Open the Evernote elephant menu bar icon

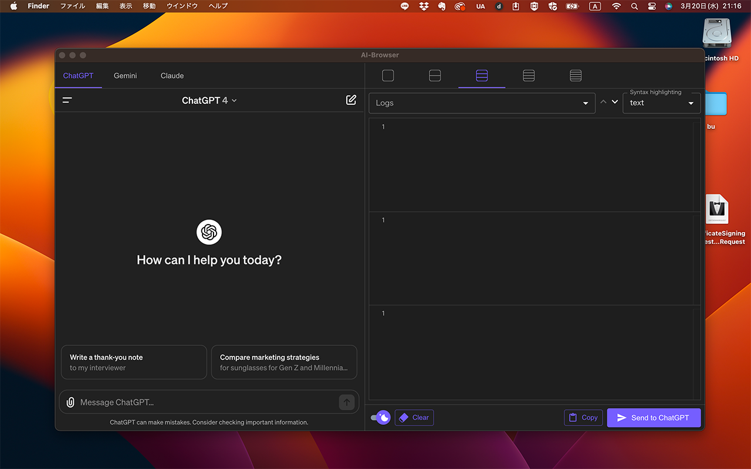tap(442, 6)
